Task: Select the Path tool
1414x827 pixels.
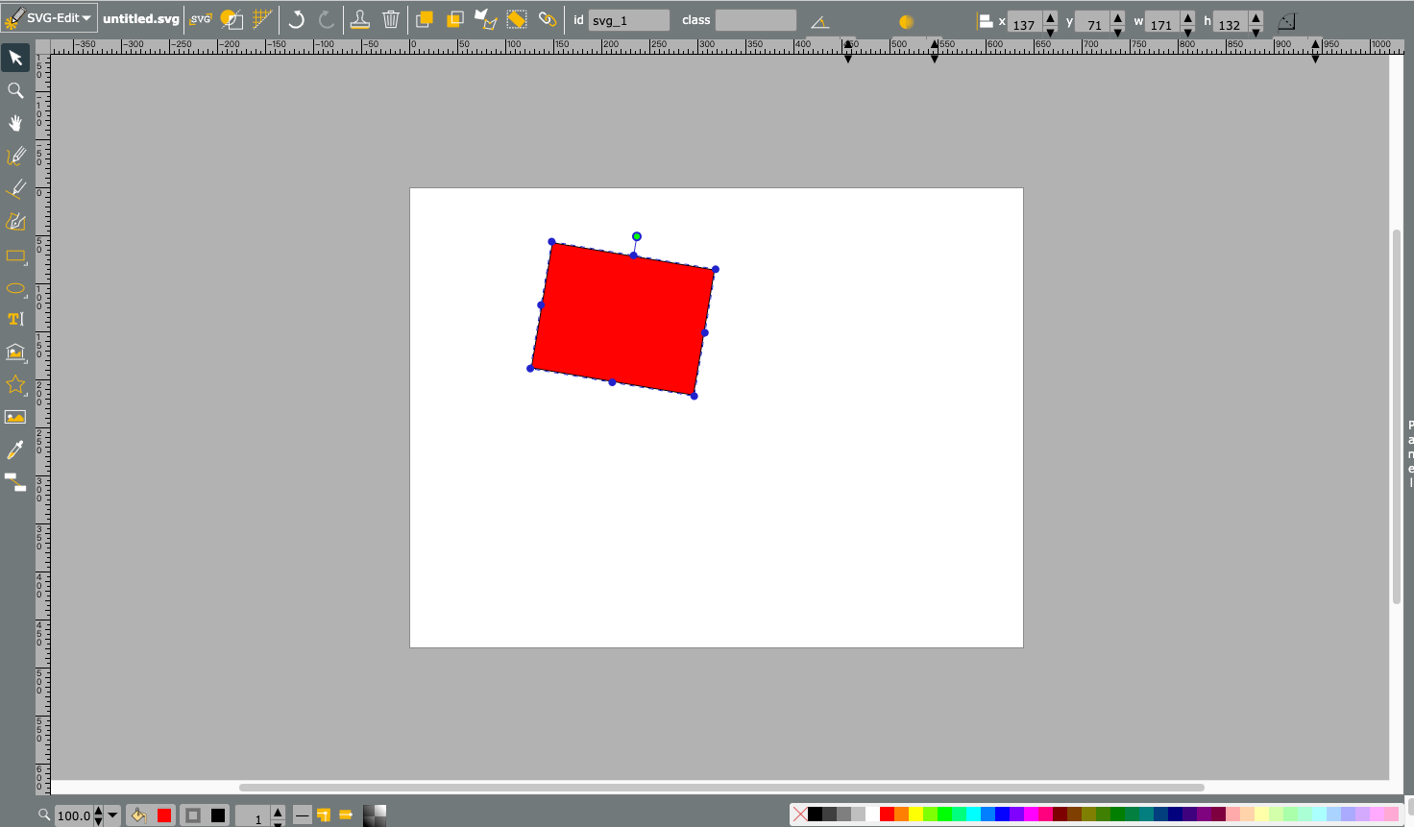Action: click(15, 222)
